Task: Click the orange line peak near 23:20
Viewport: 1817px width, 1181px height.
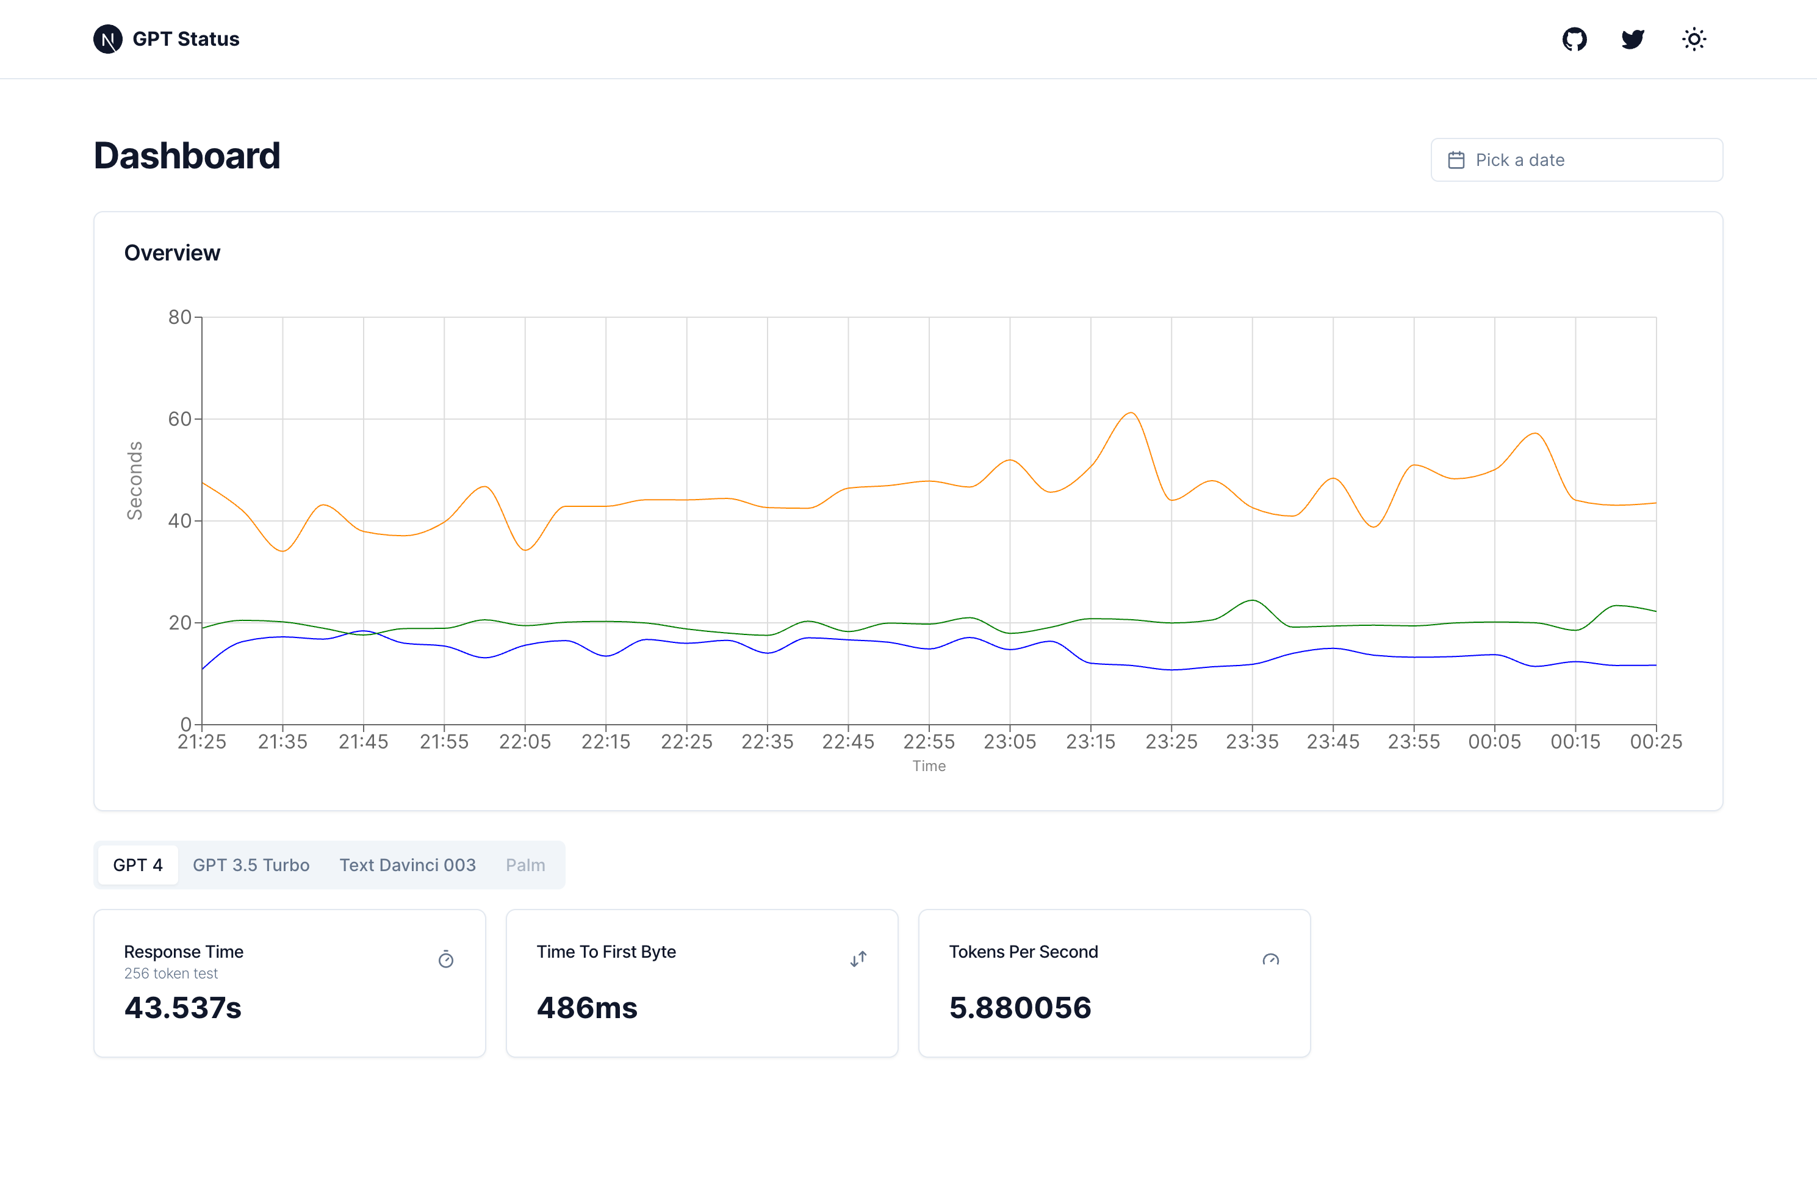Action: 1131,413
